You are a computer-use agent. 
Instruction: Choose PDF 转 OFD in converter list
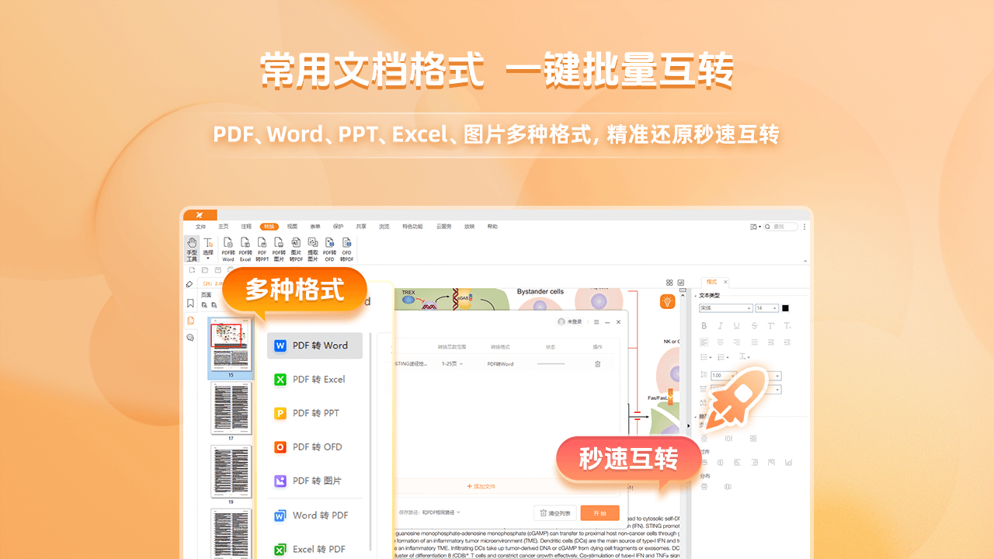click(315, 447)
